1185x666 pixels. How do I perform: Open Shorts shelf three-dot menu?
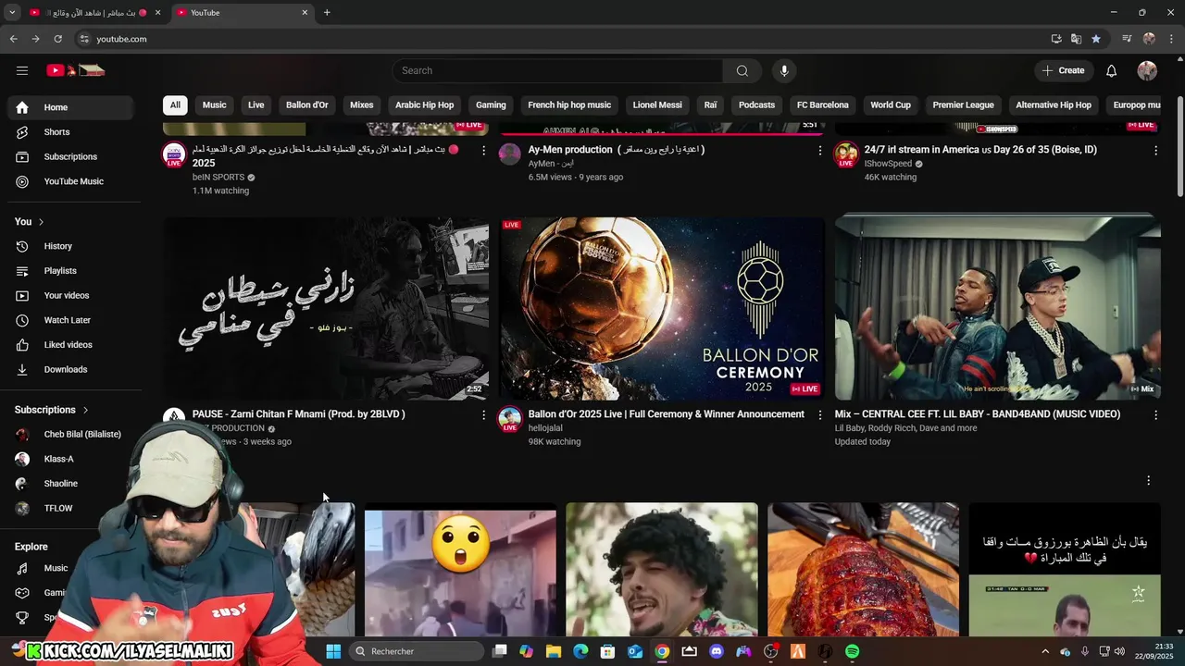pyautogui.click(x=1148, y=480)
